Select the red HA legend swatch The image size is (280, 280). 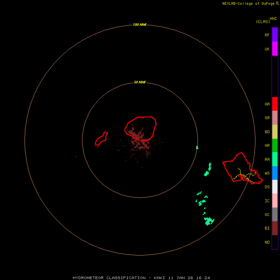(x=275, y=104)
